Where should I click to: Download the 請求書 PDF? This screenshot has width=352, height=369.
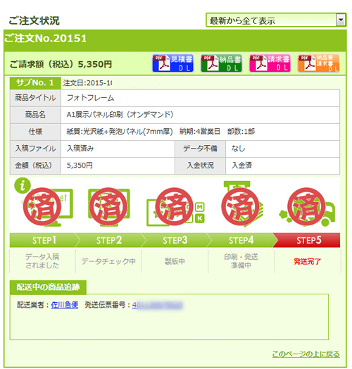[270, 63]
